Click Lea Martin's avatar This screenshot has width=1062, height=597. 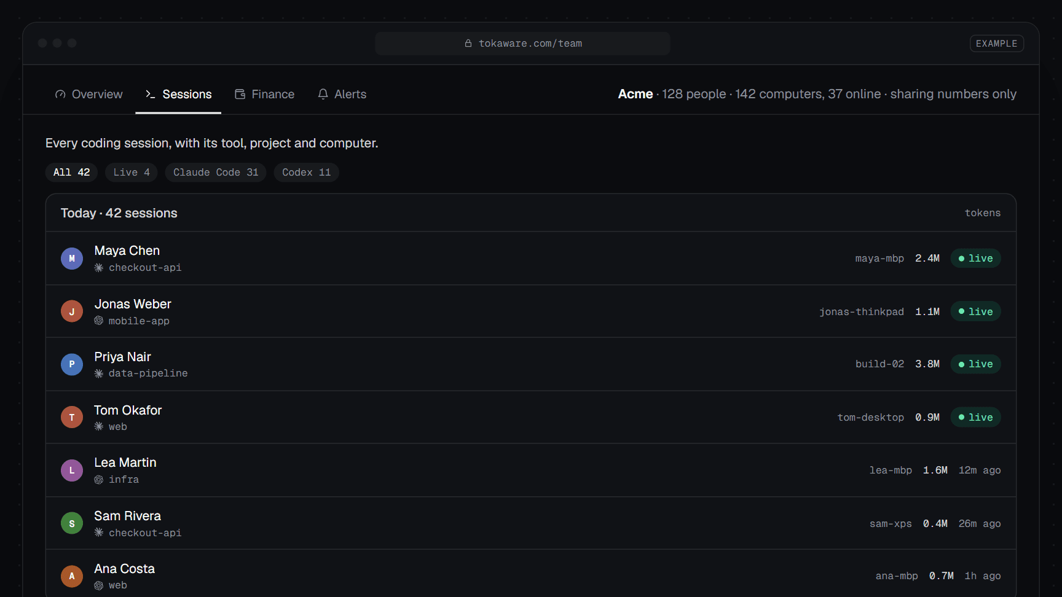click(72, 470)
